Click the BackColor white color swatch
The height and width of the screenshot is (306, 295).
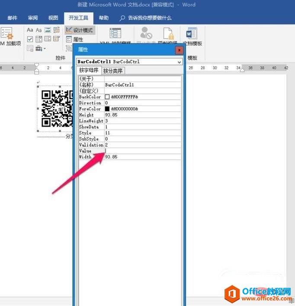coord(107,97)
